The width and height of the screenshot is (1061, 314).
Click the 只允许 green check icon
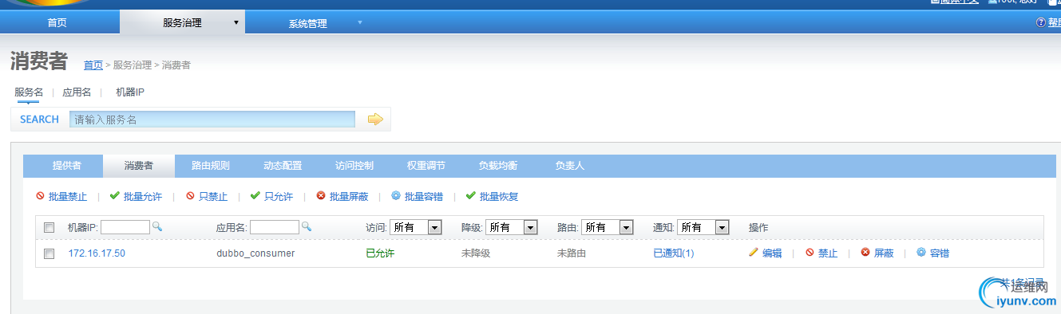click(255, 195)
